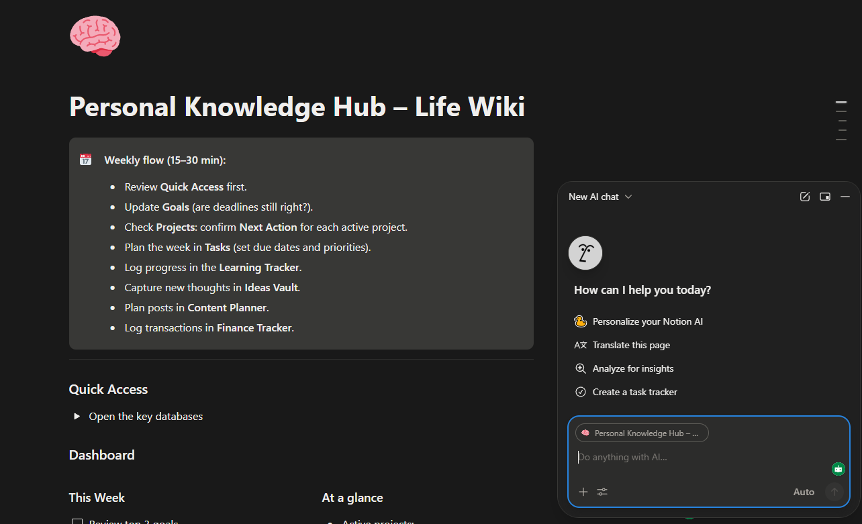Click the brain page icon
The height and width of the screenshot is (524, 862).
(95, 36)
